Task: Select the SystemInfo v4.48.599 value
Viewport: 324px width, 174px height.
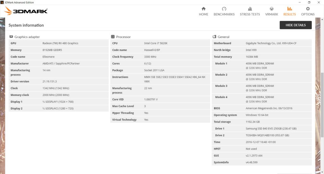Action: [252, 162]
